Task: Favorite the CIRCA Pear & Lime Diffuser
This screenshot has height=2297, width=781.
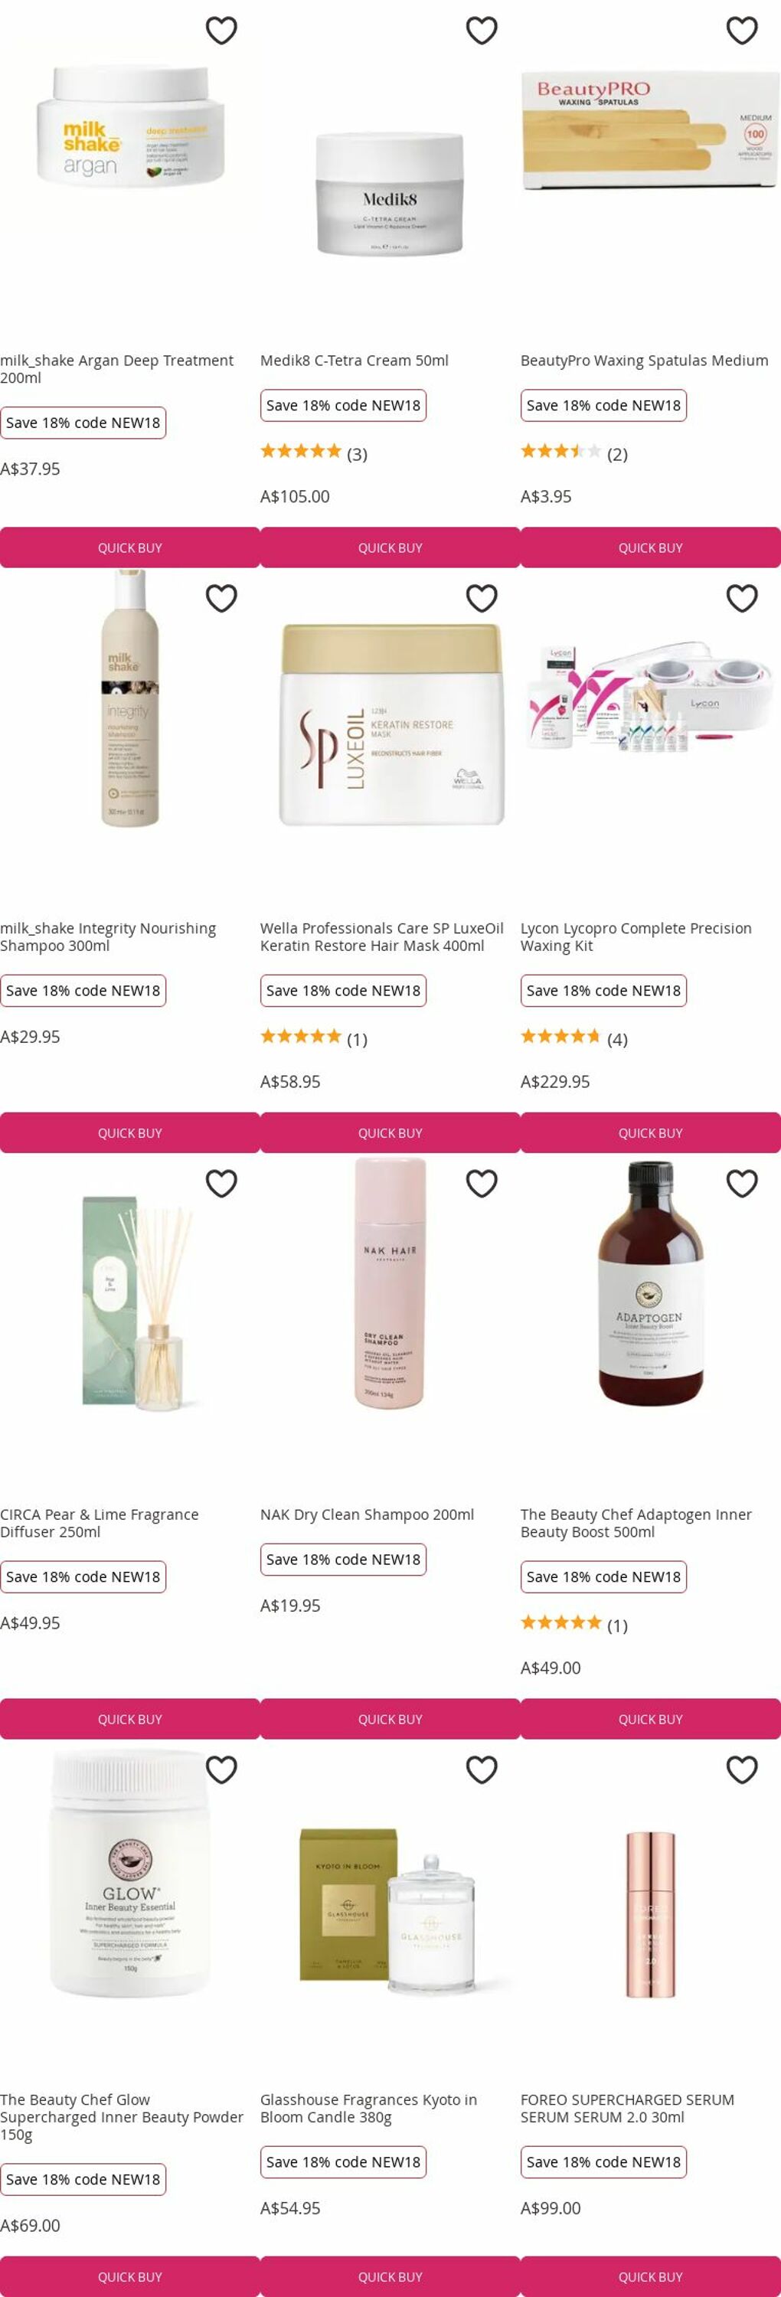Action: click(221, 1183)
